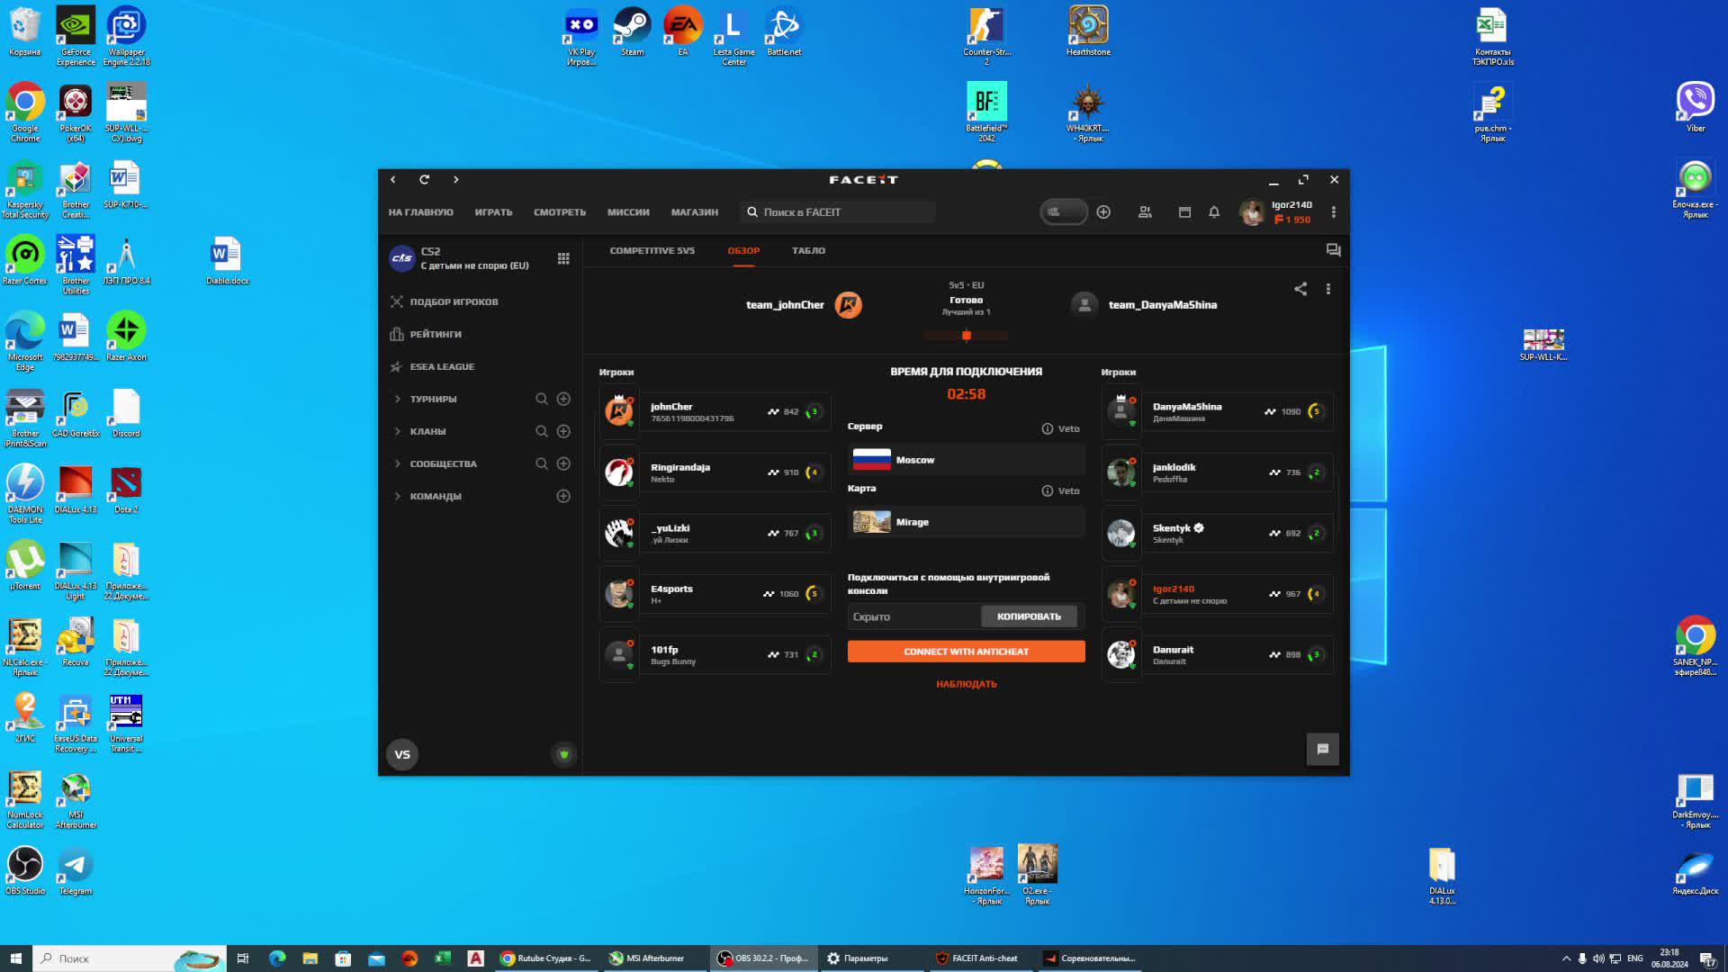This screenshot has width=1728, height=972.
Task: Click the green anti-cheat shield icon
Action: pyautogui.click(x=564, y=754)
